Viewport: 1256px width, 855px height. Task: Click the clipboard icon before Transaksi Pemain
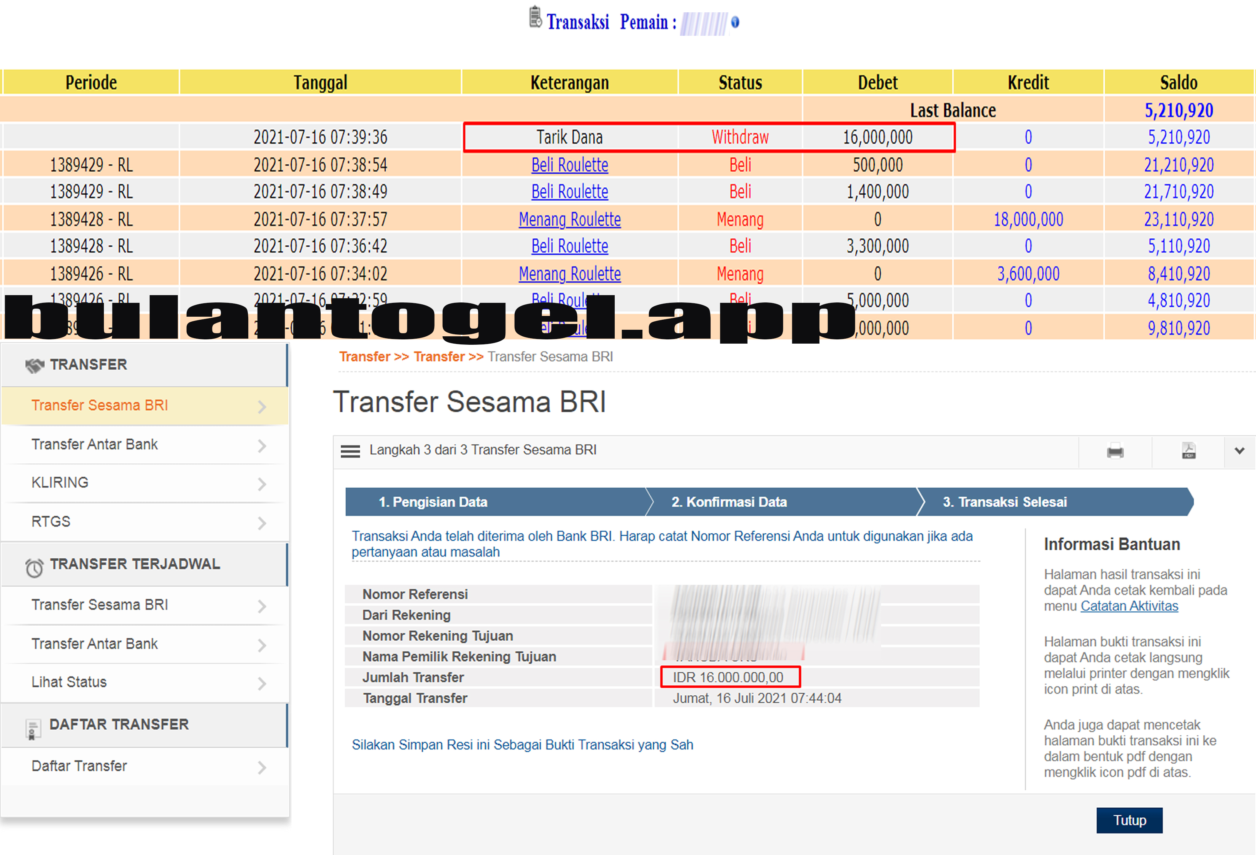tap(535, 17)
